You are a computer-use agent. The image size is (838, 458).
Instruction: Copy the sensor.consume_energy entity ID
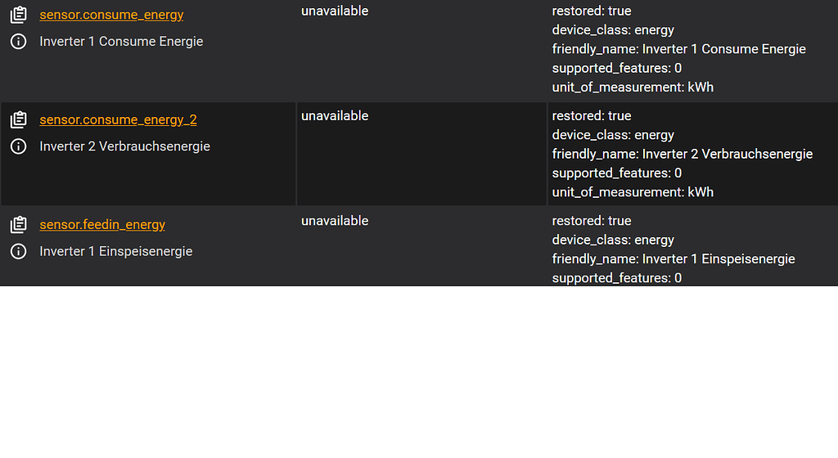[18, 15]
